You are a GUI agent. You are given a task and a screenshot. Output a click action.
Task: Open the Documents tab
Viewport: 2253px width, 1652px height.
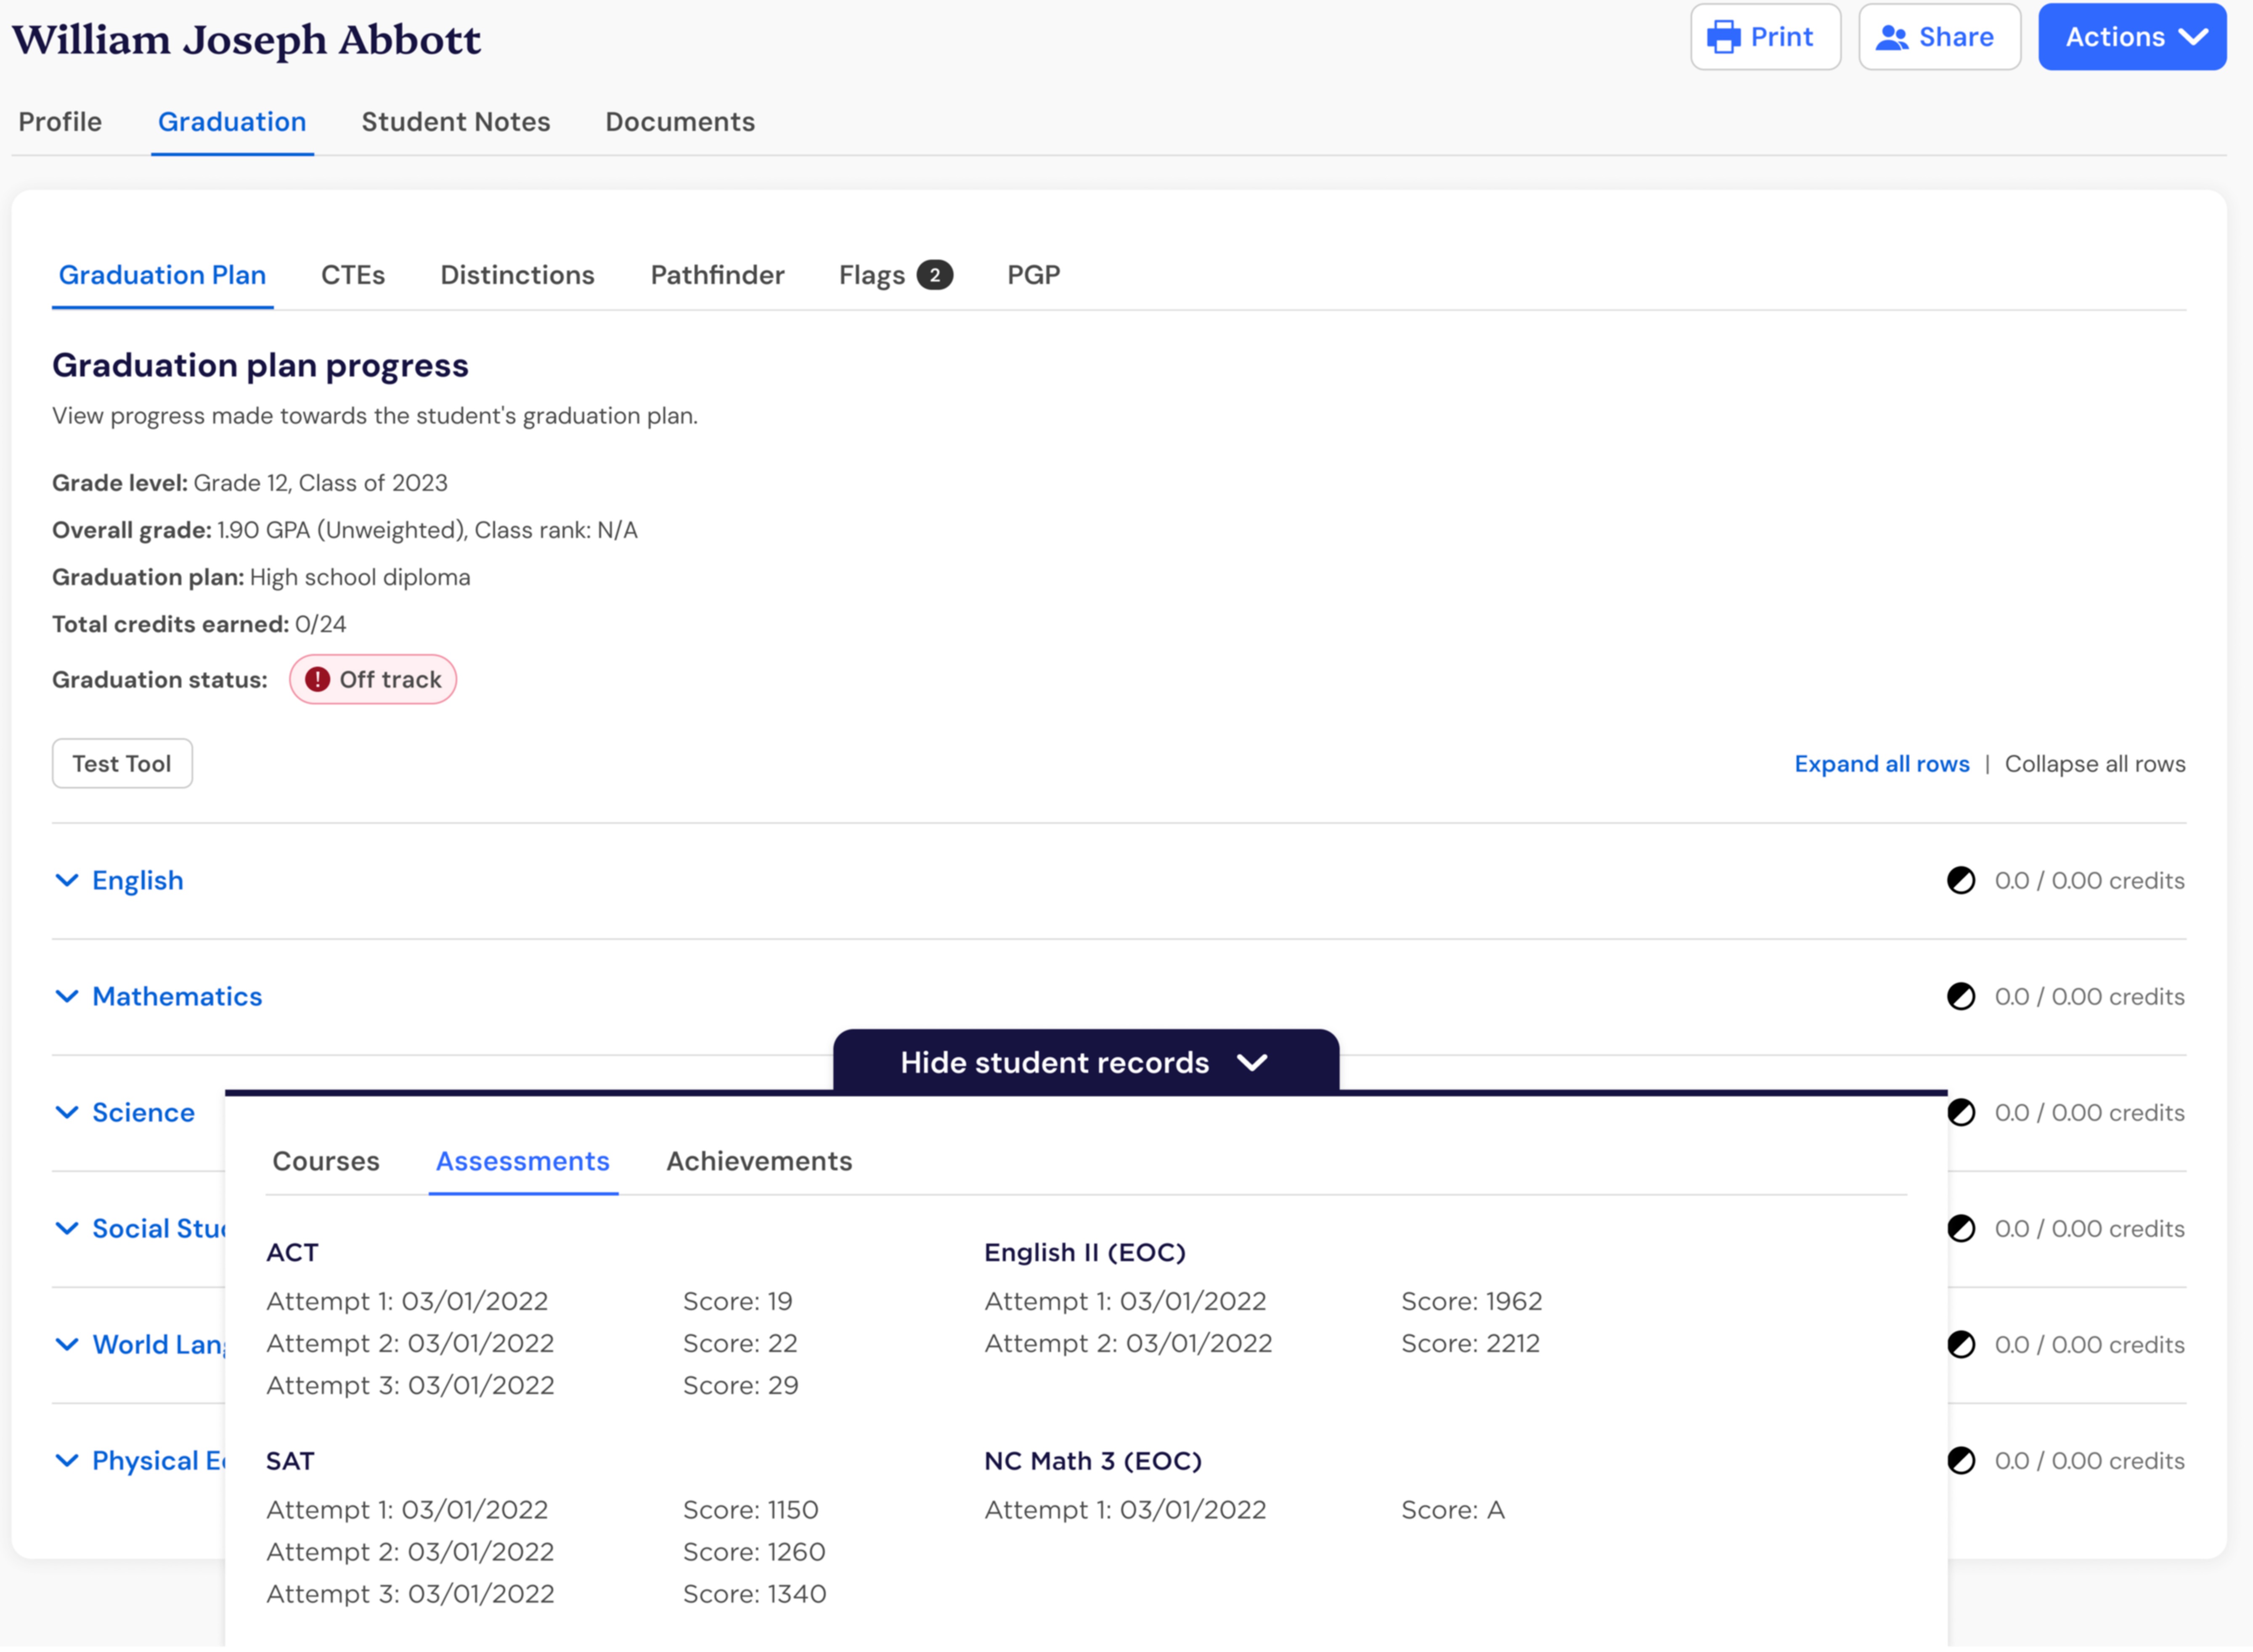tap(680, 122)
